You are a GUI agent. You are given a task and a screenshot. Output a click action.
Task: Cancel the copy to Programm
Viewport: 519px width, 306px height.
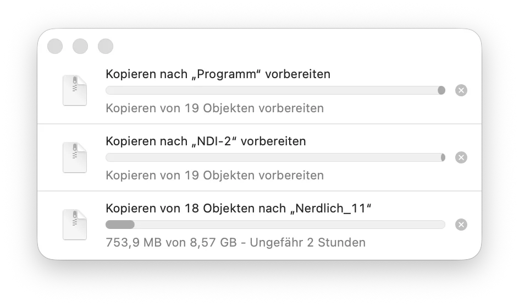click(x=461, y=90)
